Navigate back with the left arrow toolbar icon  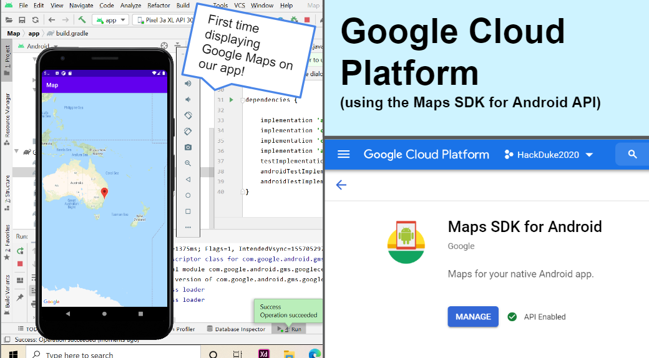coord(52,20)
